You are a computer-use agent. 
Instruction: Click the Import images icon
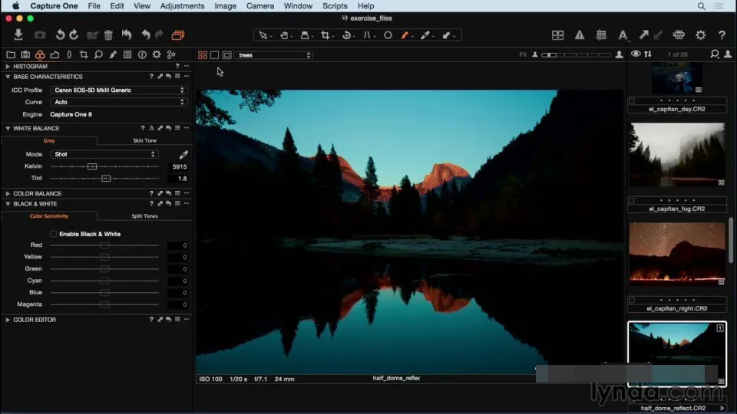(18, 34)
